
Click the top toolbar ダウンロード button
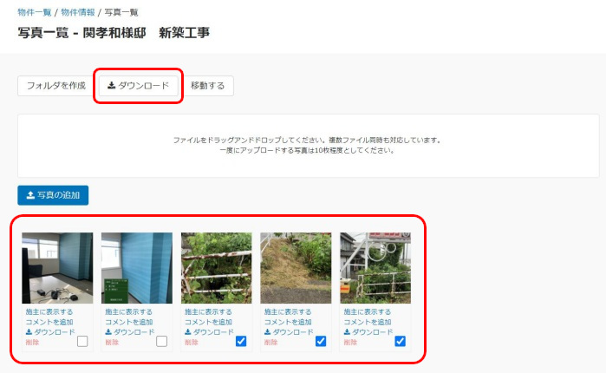click(139, 86)
